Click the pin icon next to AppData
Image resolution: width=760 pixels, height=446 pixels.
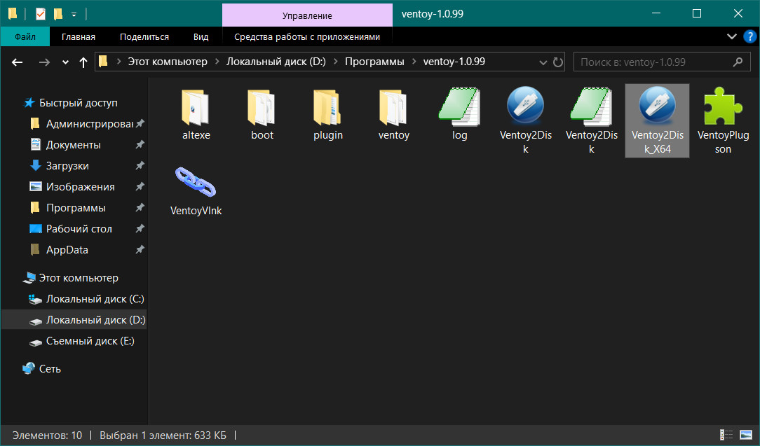pos(140,249)
